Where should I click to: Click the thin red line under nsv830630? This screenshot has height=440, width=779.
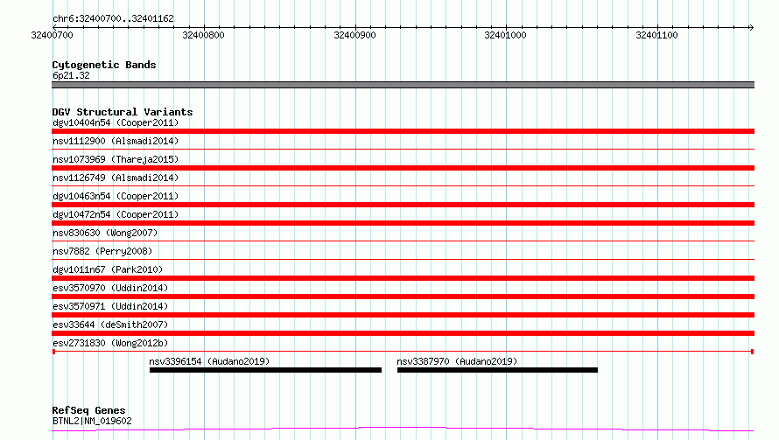[x=403, y=241]
